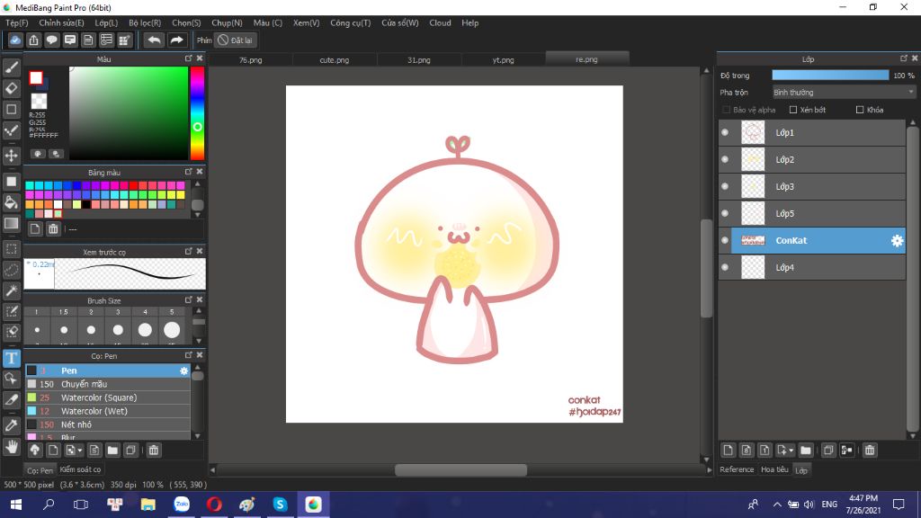Select the Lasso tool
Screen dimensions: 921x518
click(x=11, y=270)
